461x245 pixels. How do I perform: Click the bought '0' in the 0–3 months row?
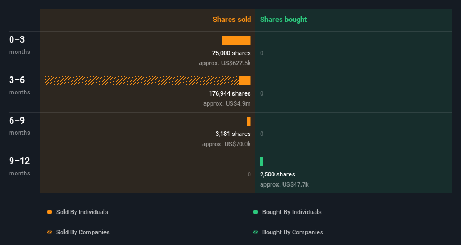[x=262, y=53]
